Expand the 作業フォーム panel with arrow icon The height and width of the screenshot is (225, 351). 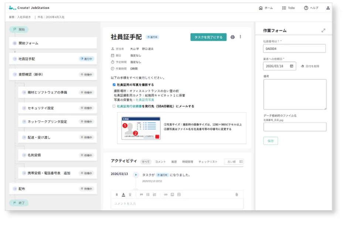[x=323, y=30]
